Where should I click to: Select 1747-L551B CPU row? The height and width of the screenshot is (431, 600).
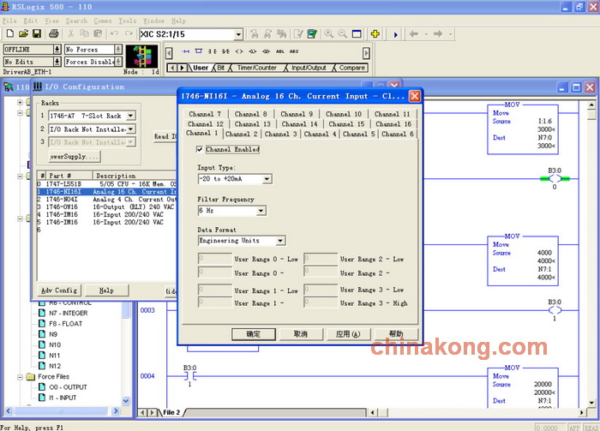tap(107, 184)
